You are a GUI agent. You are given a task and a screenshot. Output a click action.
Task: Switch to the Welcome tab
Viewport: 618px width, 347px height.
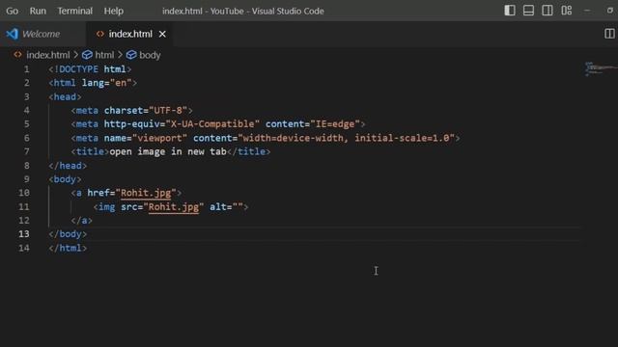pos(41,34)
